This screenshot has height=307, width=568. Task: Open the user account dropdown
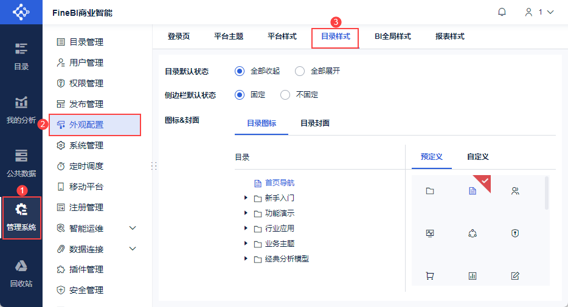539,12
